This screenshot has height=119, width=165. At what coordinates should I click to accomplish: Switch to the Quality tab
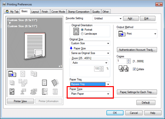pyautogui.click(x=96, y=12)
